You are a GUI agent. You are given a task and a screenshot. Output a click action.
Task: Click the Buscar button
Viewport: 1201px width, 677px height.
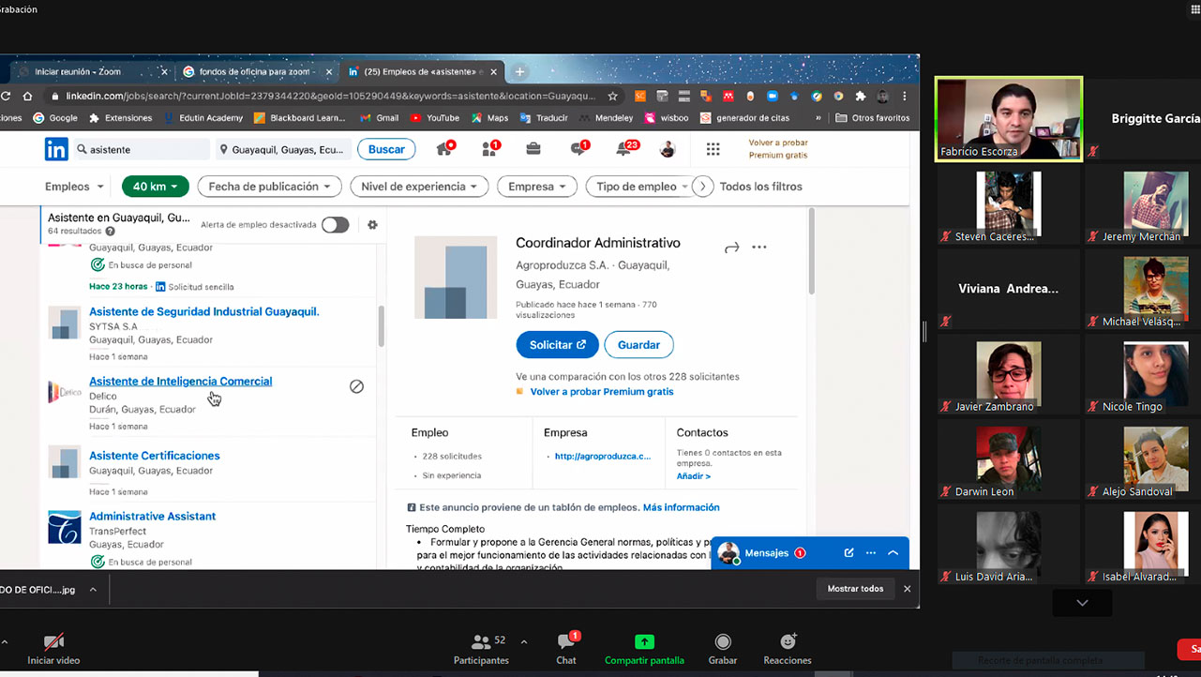pyautogui.click(x=386, y=149)
